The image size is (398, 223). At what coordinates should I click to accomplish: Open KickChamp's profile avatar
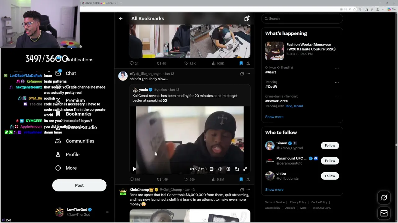(123, 192)
